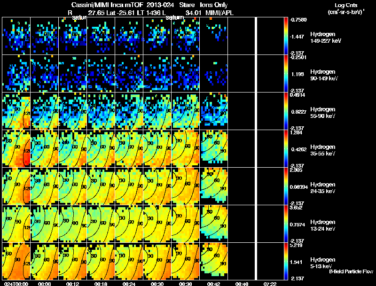Click the Hydrogen 55-90 keV label

[x=323, y=112]
